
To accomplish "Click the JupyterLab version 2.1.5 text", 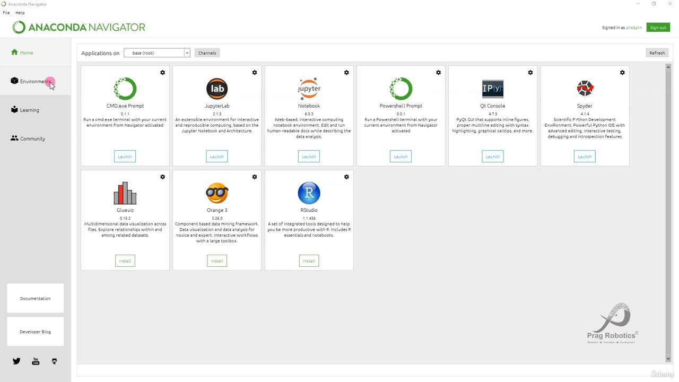I will [x=217, y=114].
